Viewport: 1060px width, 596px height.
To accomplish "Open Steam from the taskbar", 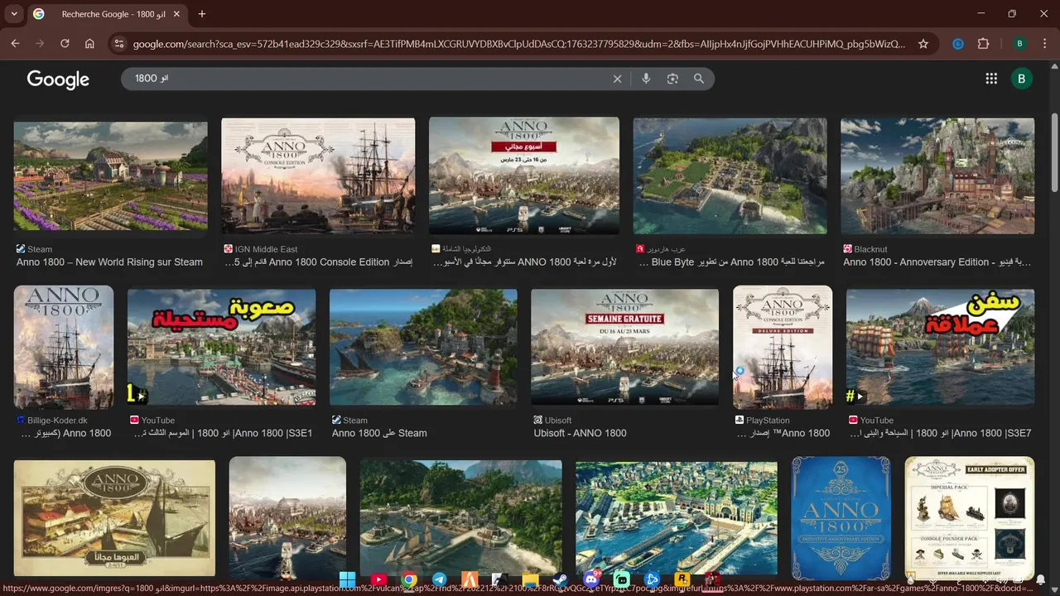I will [561, 579].
